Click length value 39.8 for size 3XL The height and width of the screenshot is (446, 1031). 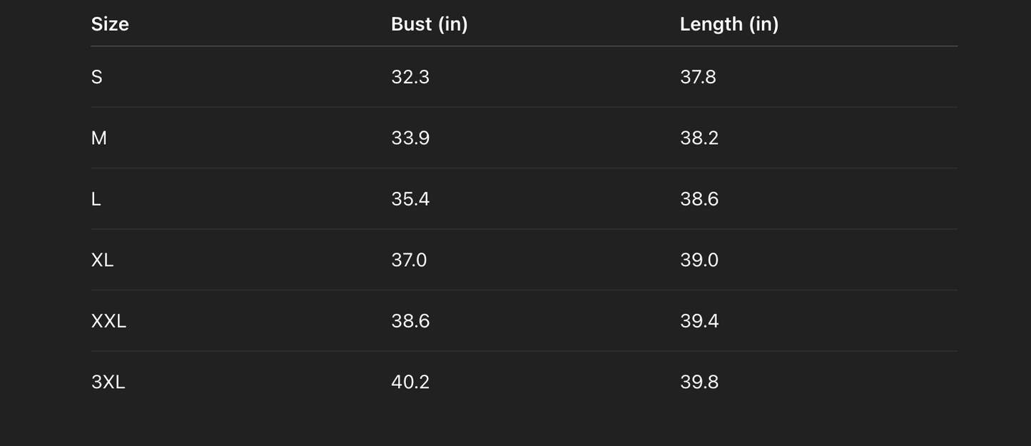pyautogui.click(x=699, y=382)
